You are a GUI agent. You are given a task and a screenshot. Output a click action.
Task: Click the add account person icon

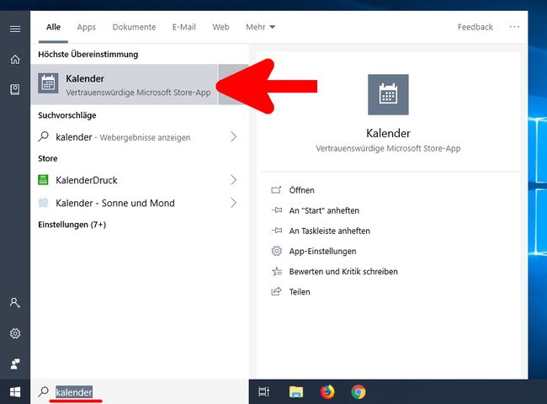(15, 302)
